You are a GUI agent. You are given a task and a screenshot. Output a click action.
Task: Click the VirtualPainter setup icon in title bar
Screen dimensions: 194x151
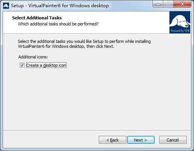6,6
